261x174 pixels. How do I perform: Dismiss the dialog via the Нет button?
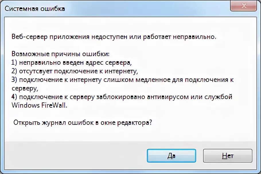tap(227, 156)
